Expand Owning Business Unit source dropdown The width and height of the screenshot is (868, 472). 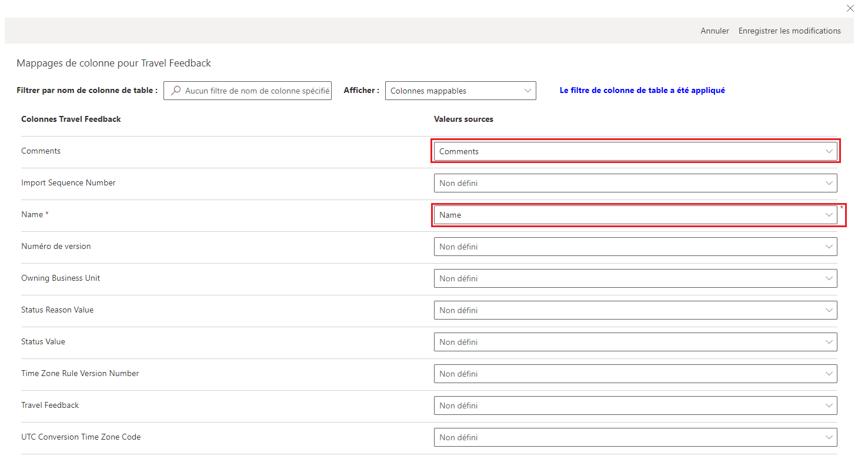(635, 278)
